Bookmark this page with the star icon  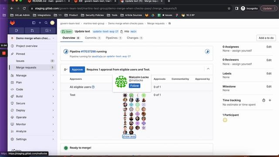pyautogui.click(x=229, y=8)
